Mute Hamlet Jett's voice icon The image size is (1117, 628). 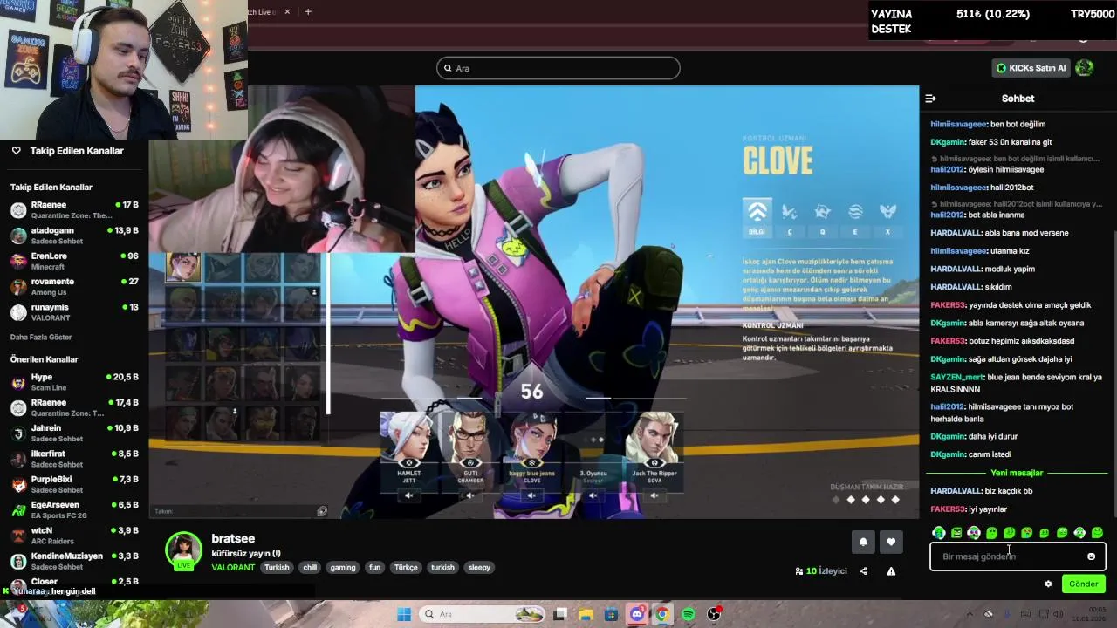409,495
